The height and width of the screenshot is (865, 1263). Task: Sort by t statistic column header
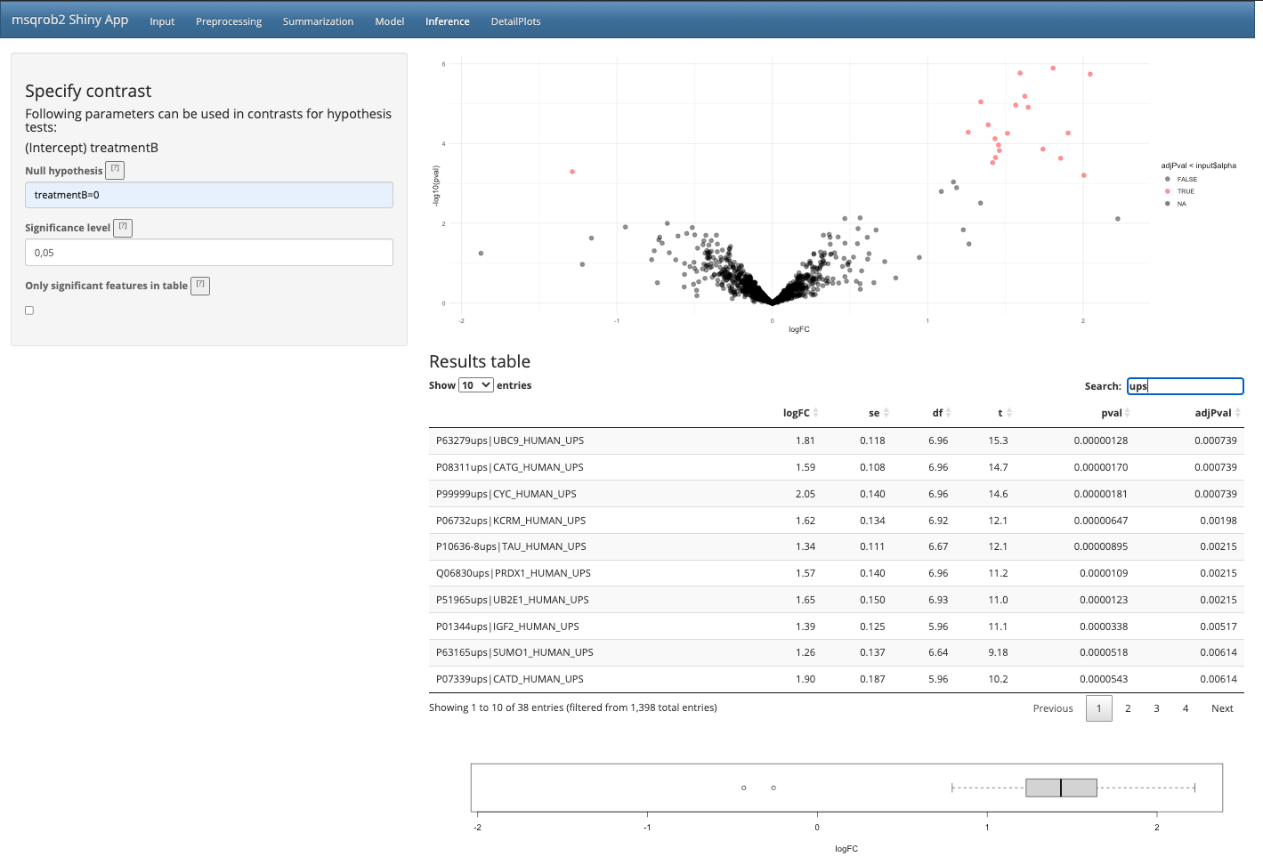click(1000, 413)
